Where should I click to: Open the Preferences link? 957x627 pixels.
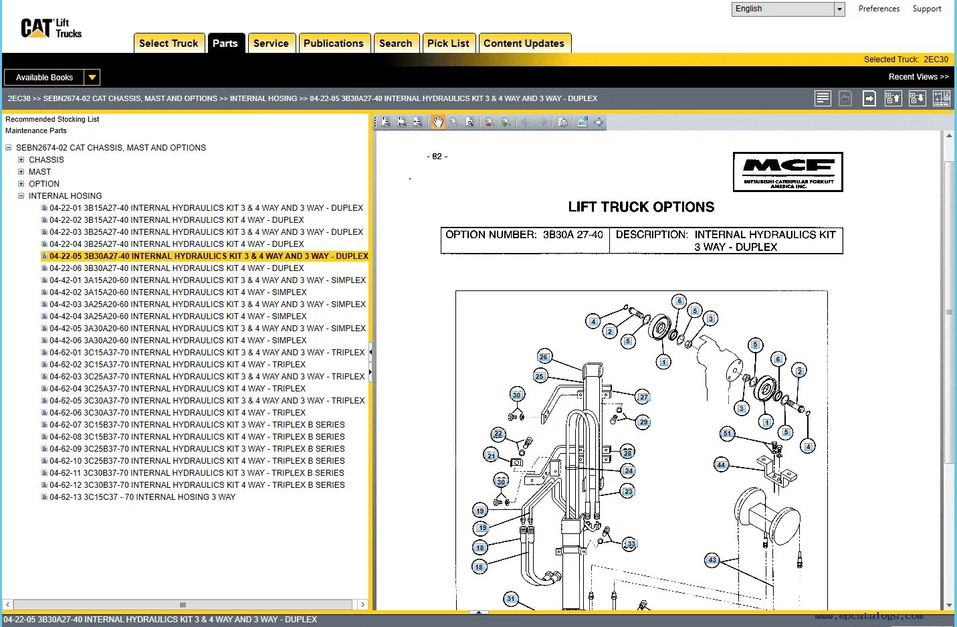point(879,9)
